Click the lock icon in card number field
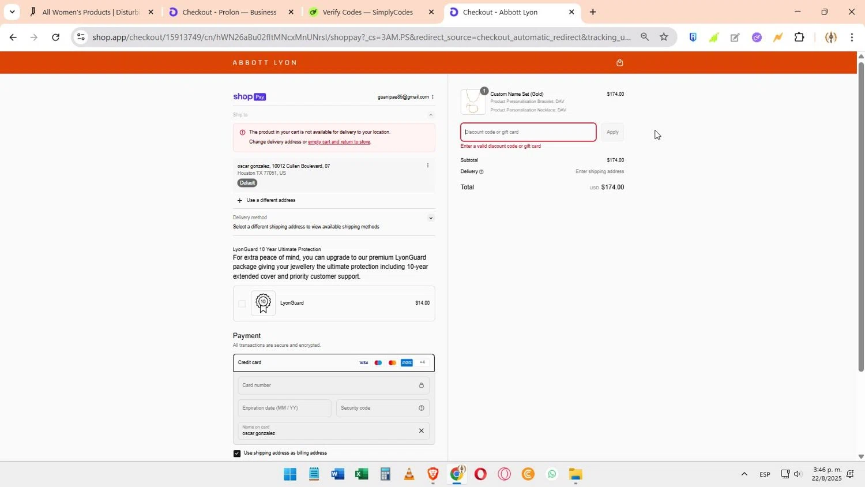865x487 pixels. (x=422, y=385)
